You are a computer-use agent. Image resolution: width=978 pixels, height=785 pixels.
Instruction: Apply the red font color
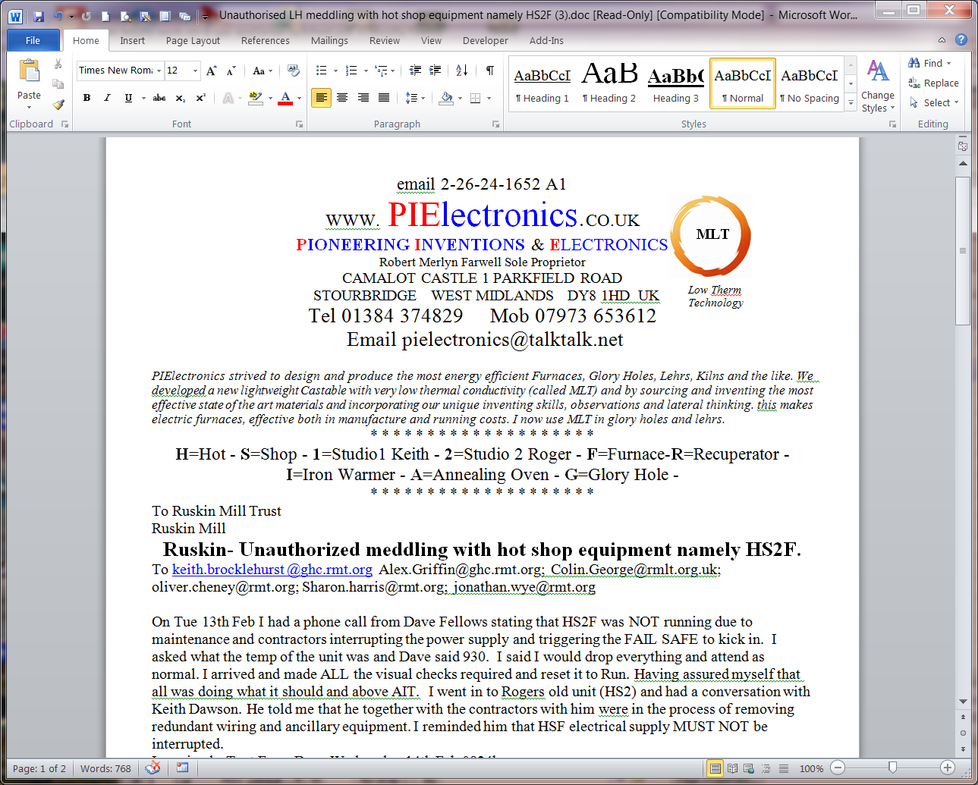click(285, 98)
